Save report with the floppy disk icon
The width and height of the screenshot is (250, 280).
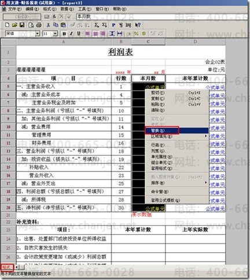point(22,25)
